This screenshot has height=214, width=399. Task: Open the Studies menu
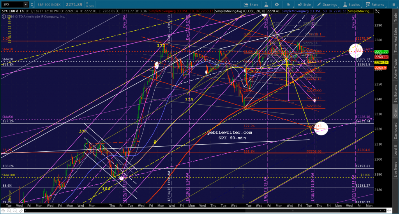pyautogui.click(x=351, y=4)
